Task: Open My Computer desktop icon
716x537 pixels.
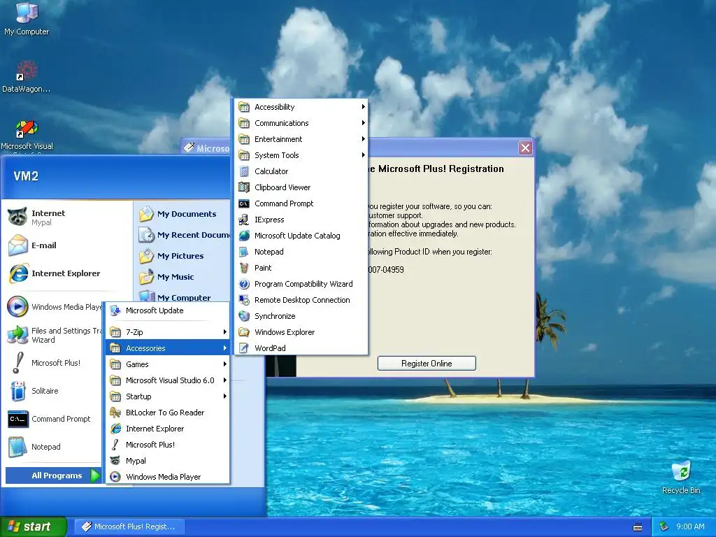Action: (x=27, y=13)
